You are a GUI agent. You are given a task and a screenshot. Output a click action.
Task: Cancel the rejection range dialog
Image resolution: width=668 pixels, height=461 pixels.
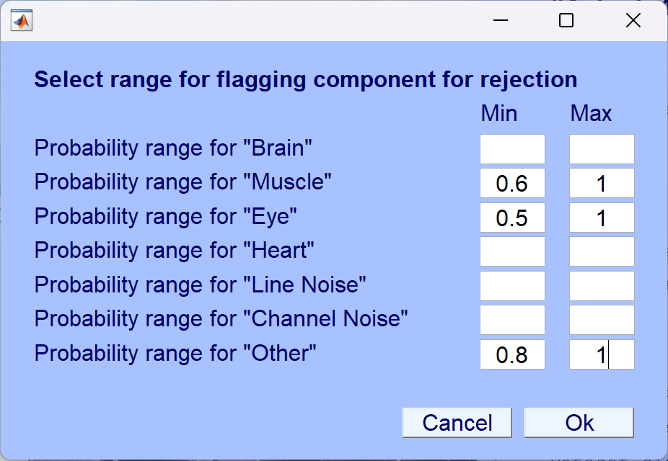tap(457, 423)
